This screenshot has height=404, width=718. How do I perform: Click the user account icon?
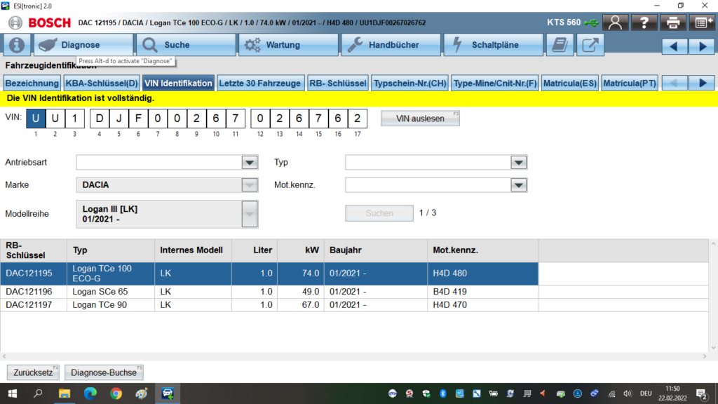click(x=615, y=22)
